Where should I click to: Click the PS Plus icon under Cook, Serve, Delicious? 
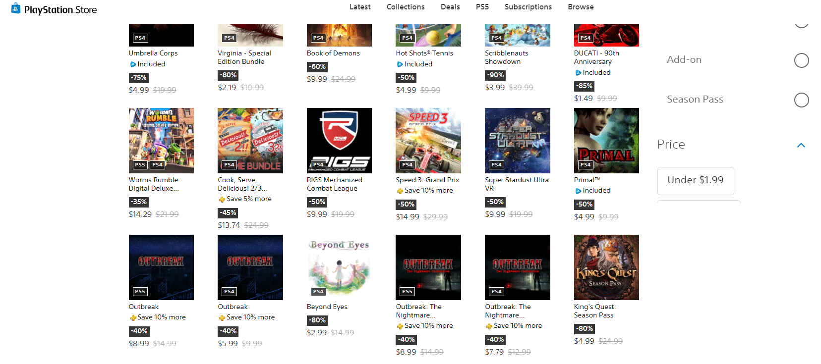pyautogui.click(x=222, y=200)
